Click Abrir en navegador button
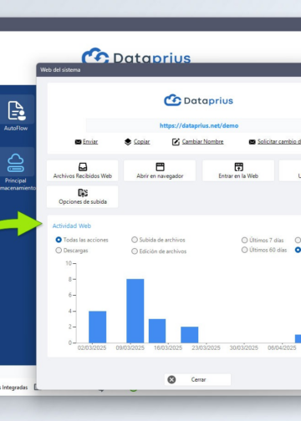The width and height of the screenshot is (301, 421). point(160,170)
